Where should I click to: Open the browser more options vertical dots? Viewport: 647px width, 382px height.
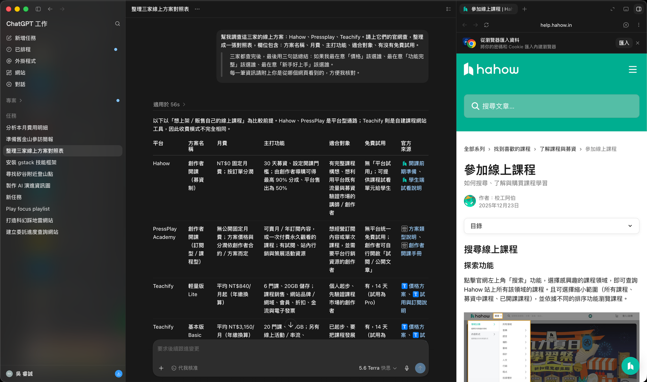pyautogui.click(x=639, y=25)
